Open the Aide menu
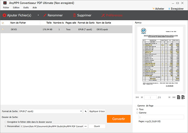Image resolution: width=188 pixels, height=133 pixels. [35, 8]
